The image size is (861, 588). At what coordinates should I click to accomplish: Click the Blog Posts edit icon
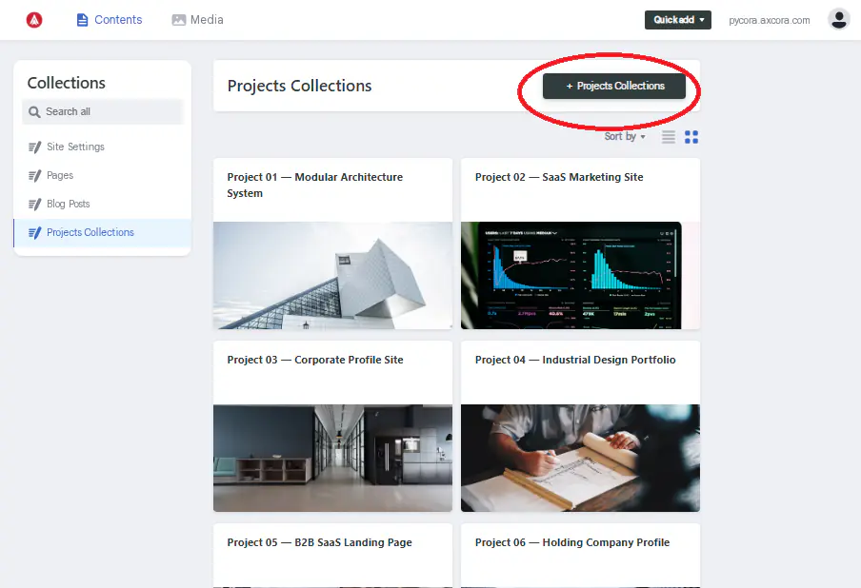click(34, 204)
